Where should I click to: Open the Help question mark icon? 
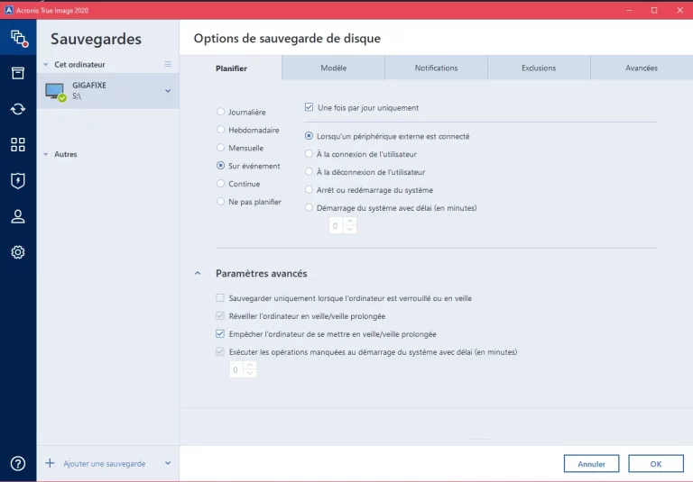point(18,463)
